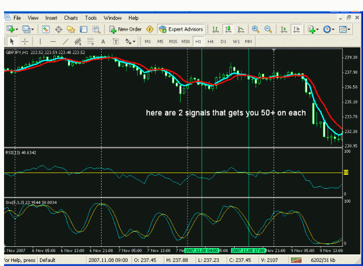
Task: Click the yellow RSI 50 level label
Action: click(346, 172)
